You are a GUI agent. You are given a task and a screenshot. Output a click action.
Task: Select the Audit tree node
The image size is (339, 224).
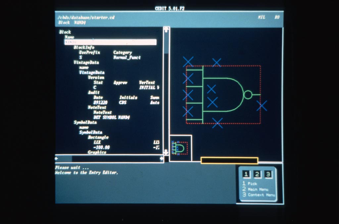pos(94,92)
